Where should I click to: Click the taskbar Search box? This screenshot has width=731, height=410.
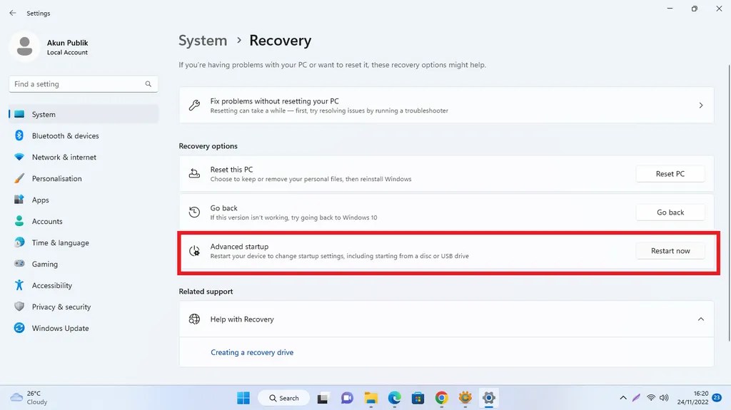tap(284, 398)
